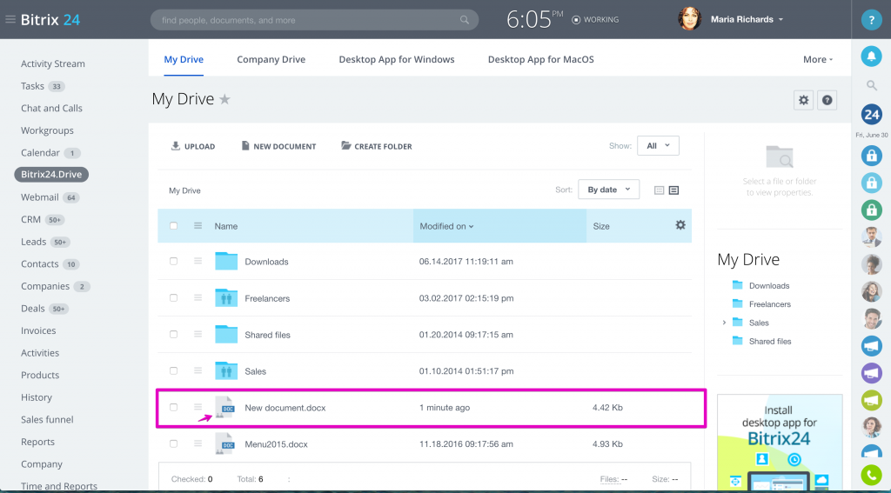Check the Downloads folder checkbox
The height and width of the screenshot is (493, 891).
click(x=173, y=261)
